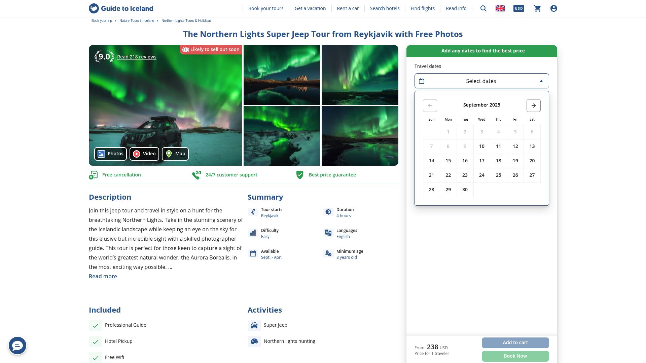Open the user account profile icon
The width and height of the screenshot is (646, 363).
[x=554, y=8]
